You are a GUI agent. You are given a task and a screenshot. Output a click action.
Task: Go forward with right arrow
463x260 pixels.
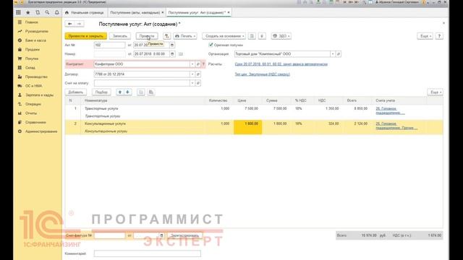[79, 24]
